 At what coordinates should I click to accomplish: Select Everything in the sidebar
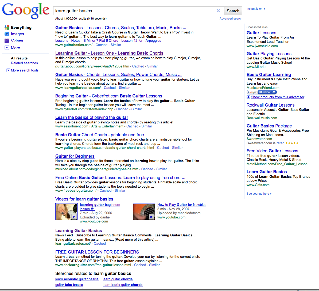coord(21,28)
